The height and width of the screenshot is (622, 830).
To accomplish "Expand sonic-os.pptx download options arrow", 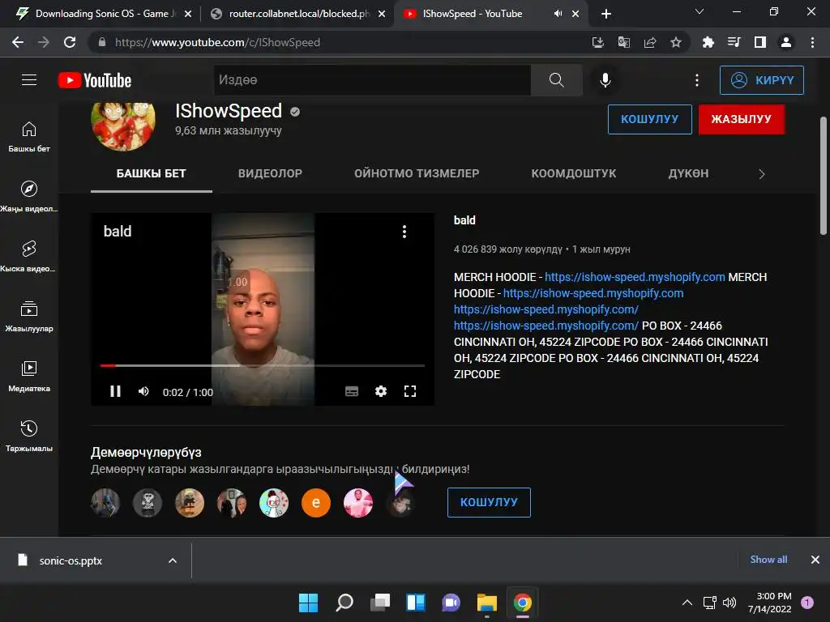I will 173,560.
